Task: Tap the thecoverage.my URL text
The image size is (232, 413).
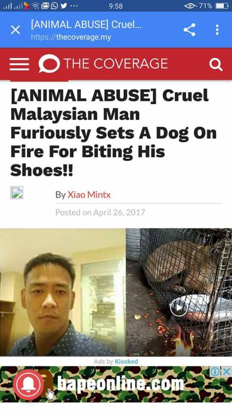Action: pyautogui.click(x=71, y=37)
